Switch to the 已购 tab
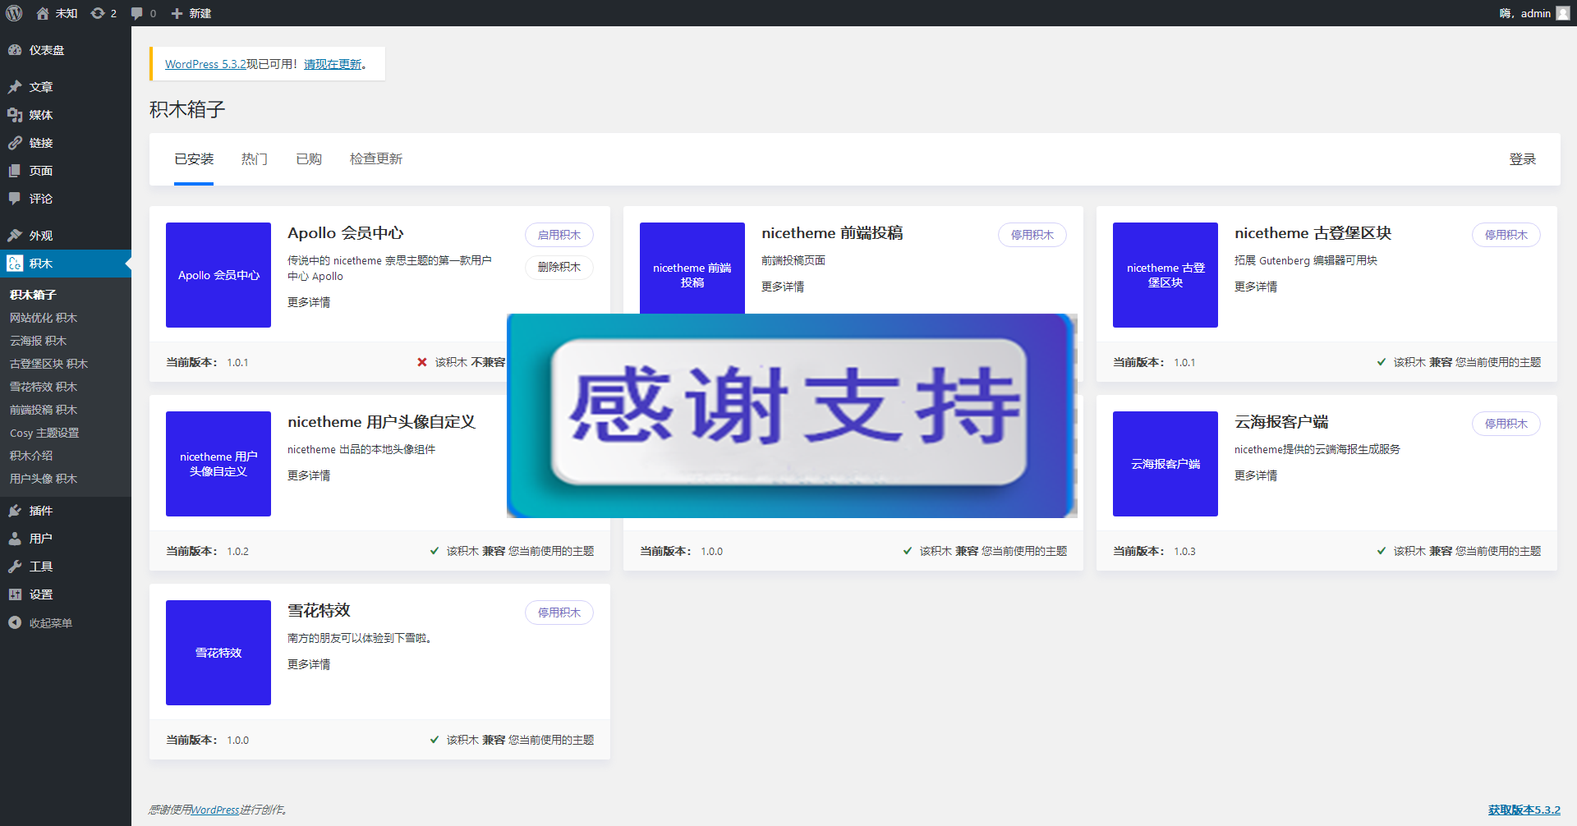 (309, 159)
